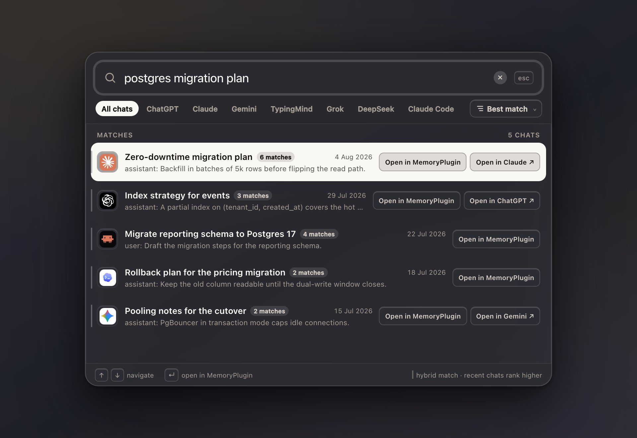
Task: Click the Draft the migration steps snippet
Action: (x=223, y=246)
